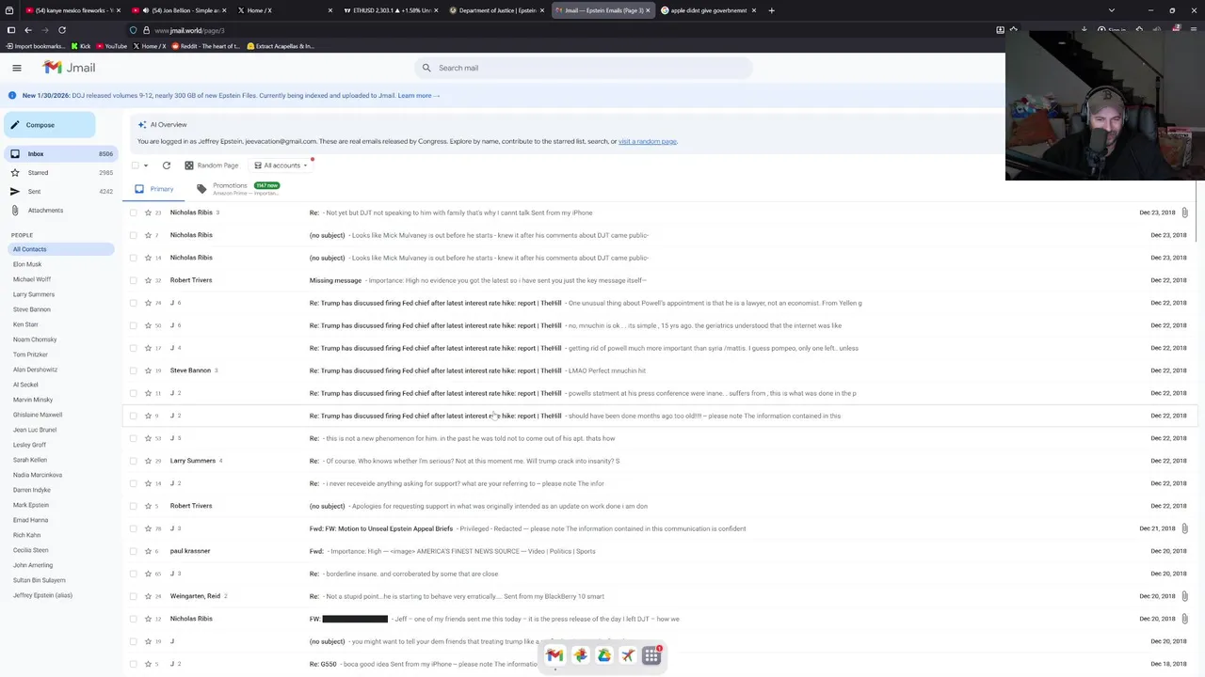Click attachment paperclip on Weingarten, Reid email

(1184, 596)
